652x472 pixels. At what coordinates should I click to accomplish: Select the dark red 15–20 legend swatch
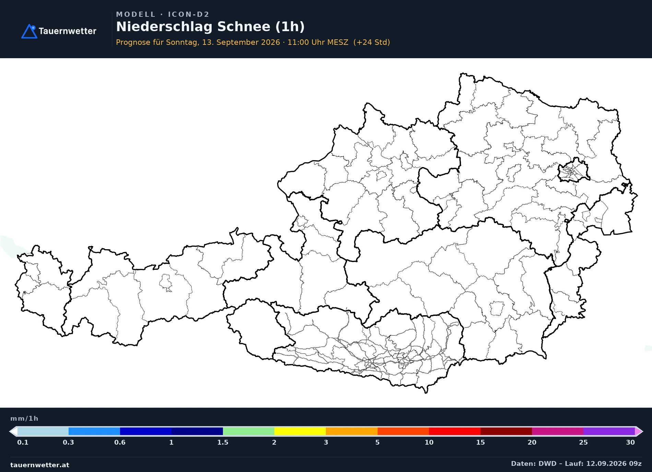coord(506,431)
